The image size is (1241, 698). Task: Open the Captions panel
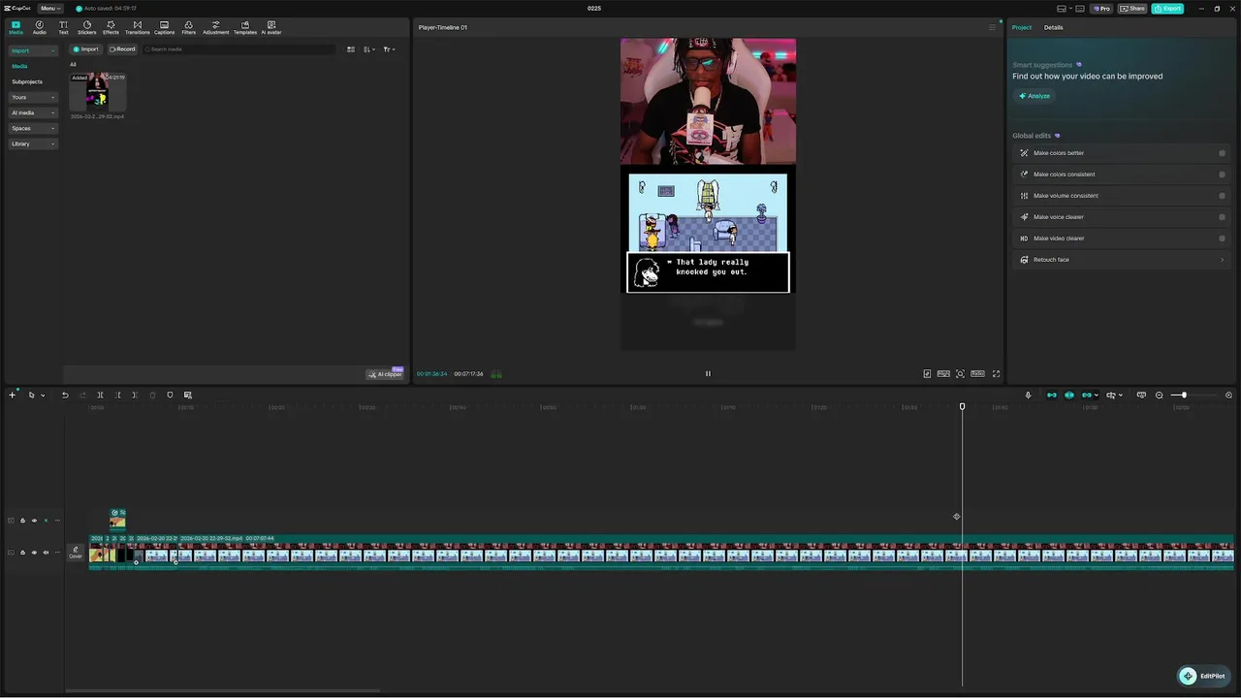click(x=164, y=27)
